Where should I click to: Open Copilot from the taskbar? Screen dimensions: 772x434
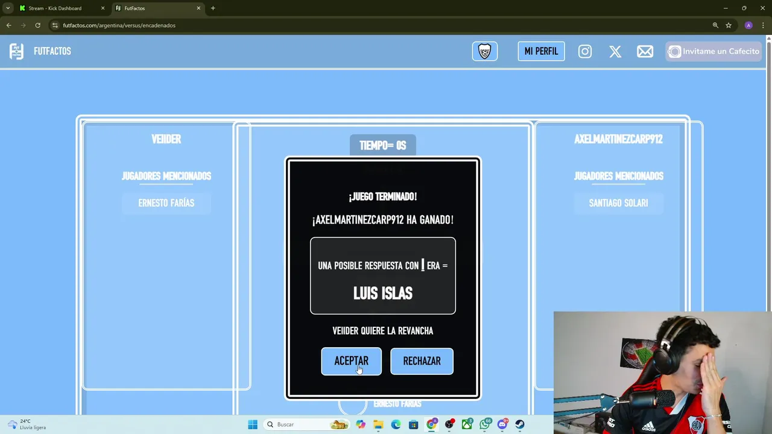[361, 424]
